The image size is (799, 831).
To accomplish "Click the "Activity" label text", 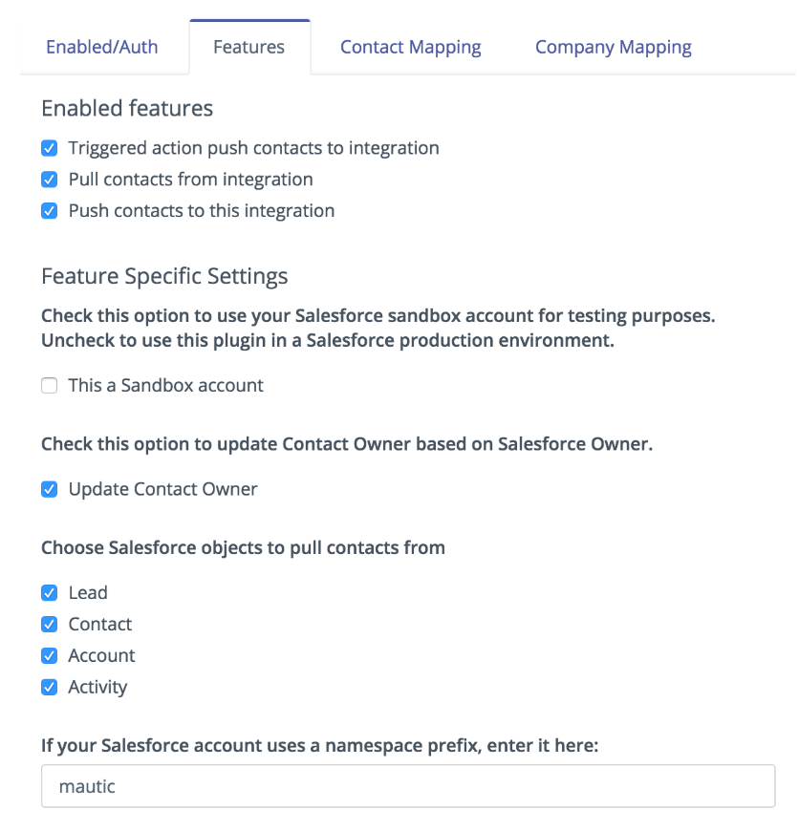I will coord(97,688).
